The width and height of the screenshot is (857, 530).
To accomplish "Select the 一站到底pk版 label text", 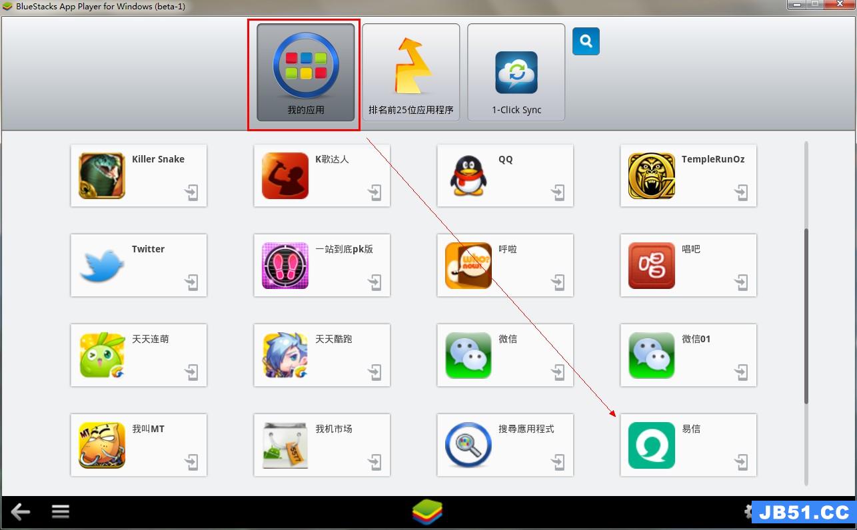I will pyautogui.click(x=344, y=249).
